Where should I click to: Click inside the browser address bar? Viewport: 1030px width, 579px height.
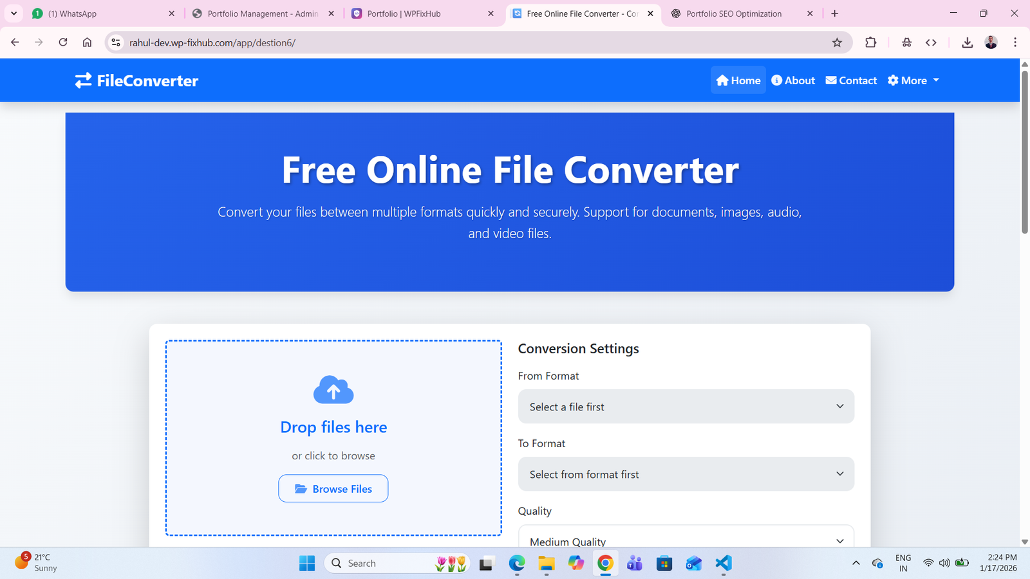click(322, 42)
